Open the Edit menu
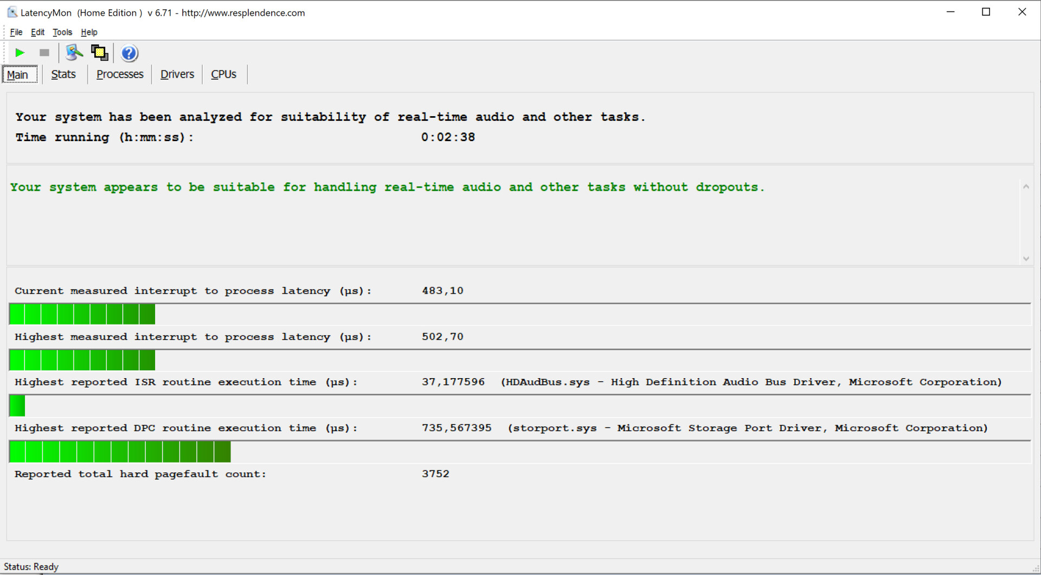1041x575 pixels. click(x=37, y=32)
